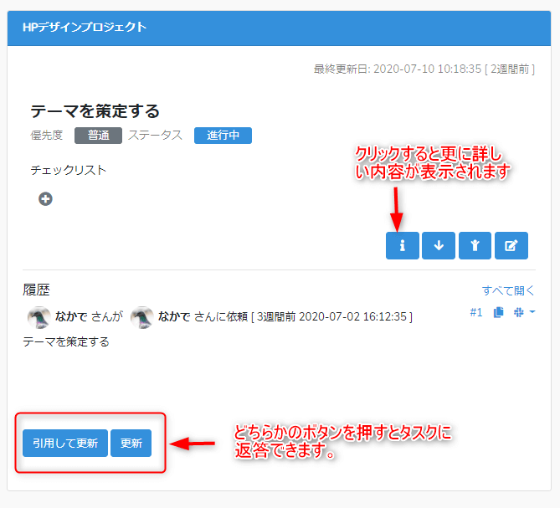Open the edit task pencil button
The height and width of the screenshot is (508, 560).
(511, 245)
